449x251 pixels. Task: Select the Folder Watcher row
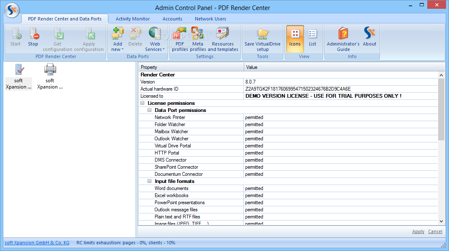click(x=288, y=124)
